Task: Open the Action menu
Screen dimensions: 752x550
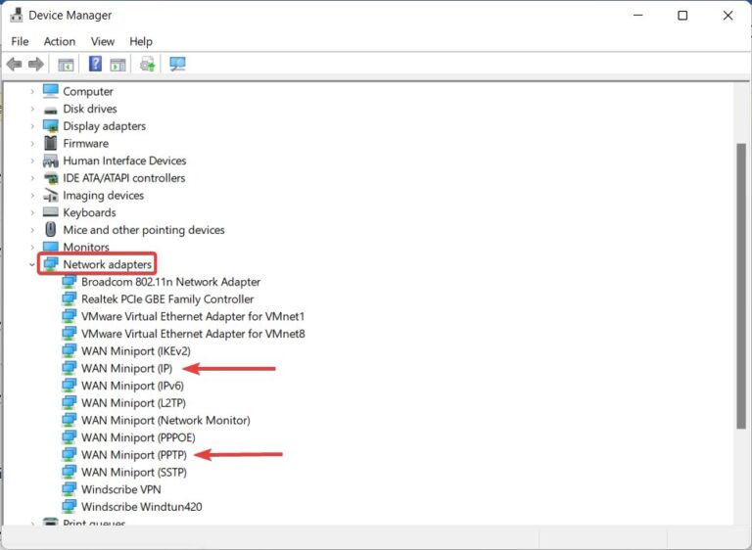Action: tap(60, 42)
